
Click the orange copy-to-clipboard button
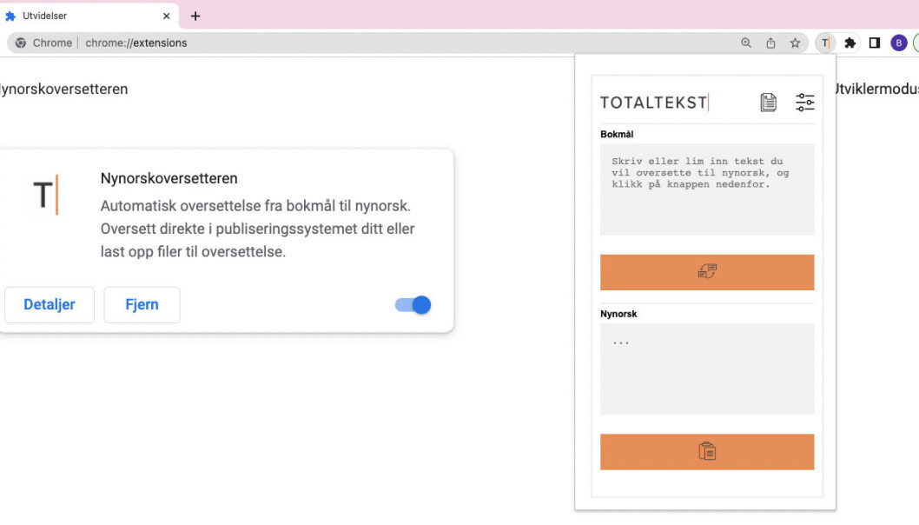click(707, 452)
